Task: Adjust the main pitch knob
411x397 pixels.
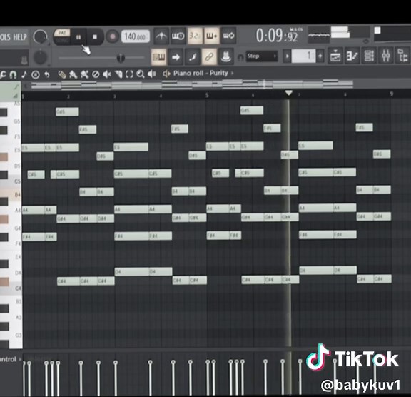Action: point(41,56)
